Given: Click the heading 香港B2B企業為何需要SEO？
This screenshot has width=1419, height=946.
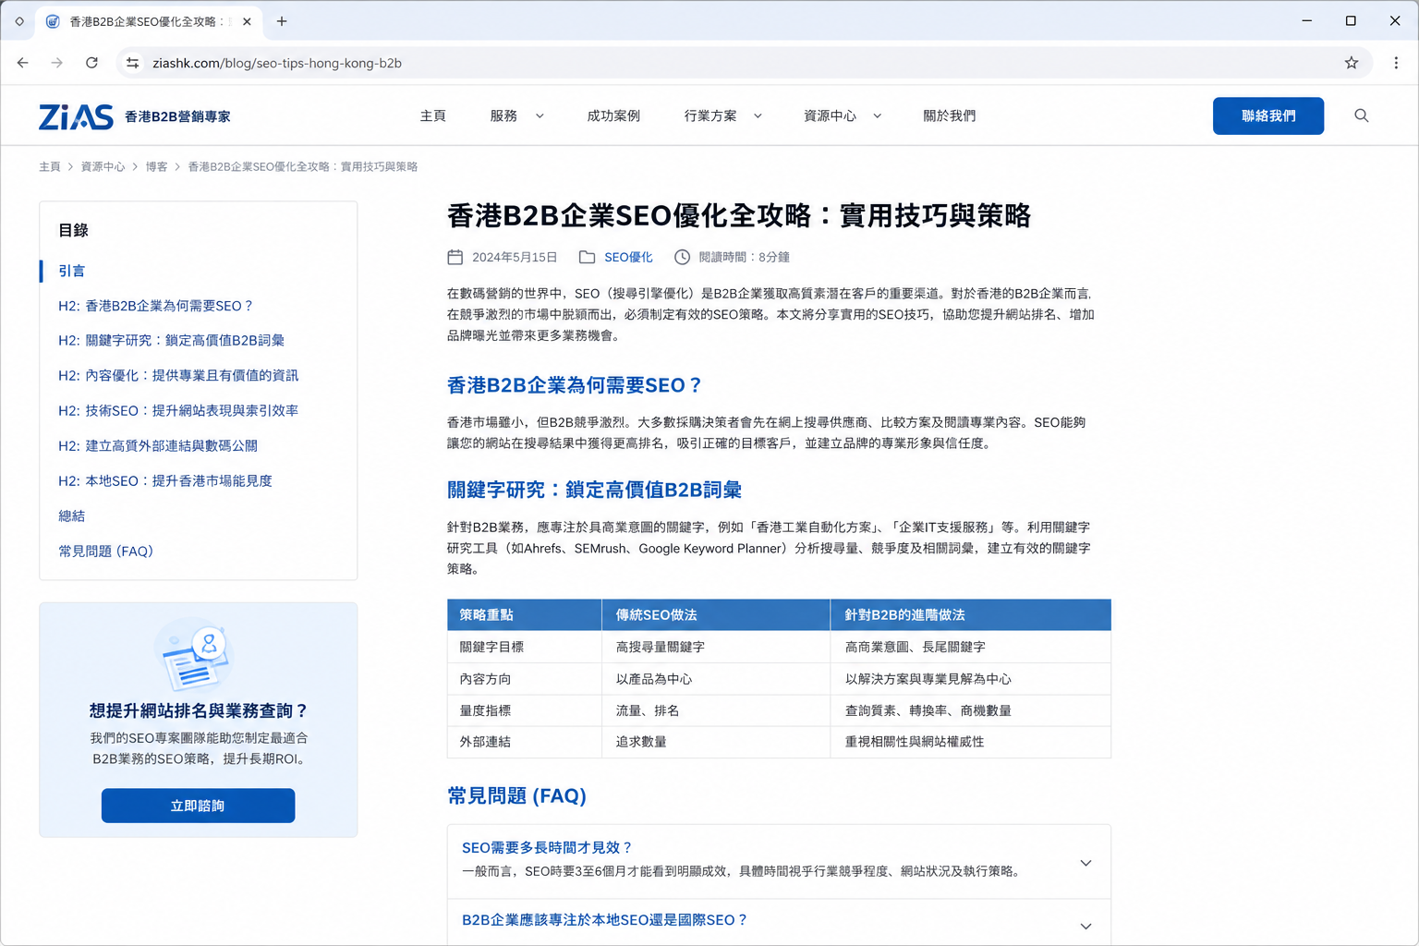Looking at the screenshot, I should tap(576, 385).
